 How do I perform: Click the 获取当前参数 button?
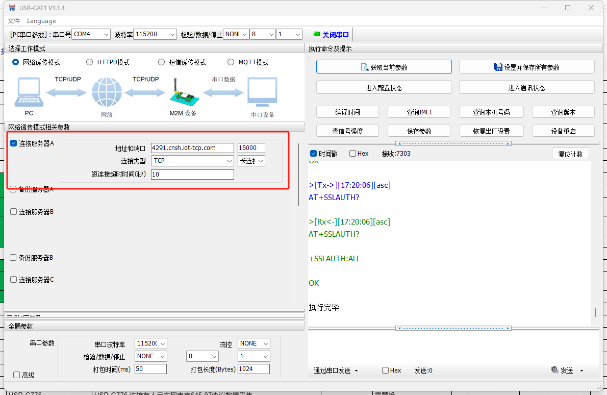[384, 67]
